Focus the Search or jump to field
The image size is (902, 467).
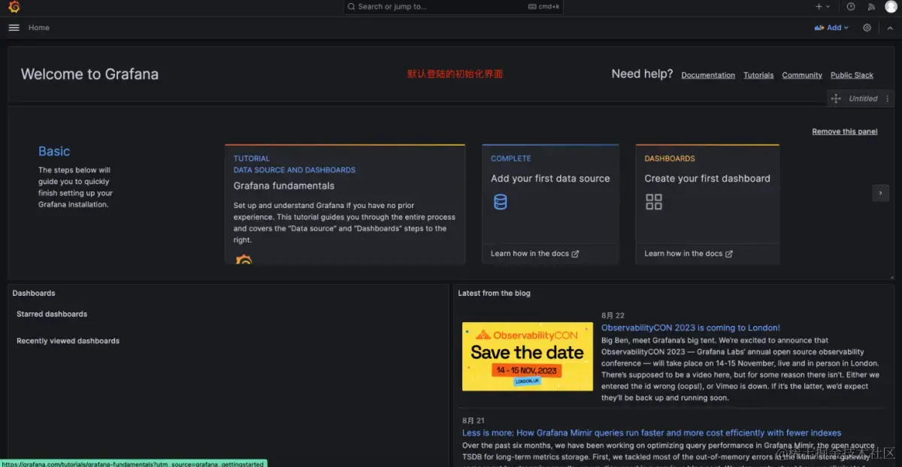pyautogui.click(x=455, y=7)
